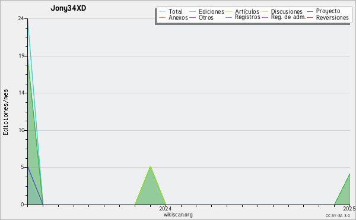Click the y-axis value 14
The width and height of the screenshot is (356, 220).
tap(21, 93)
